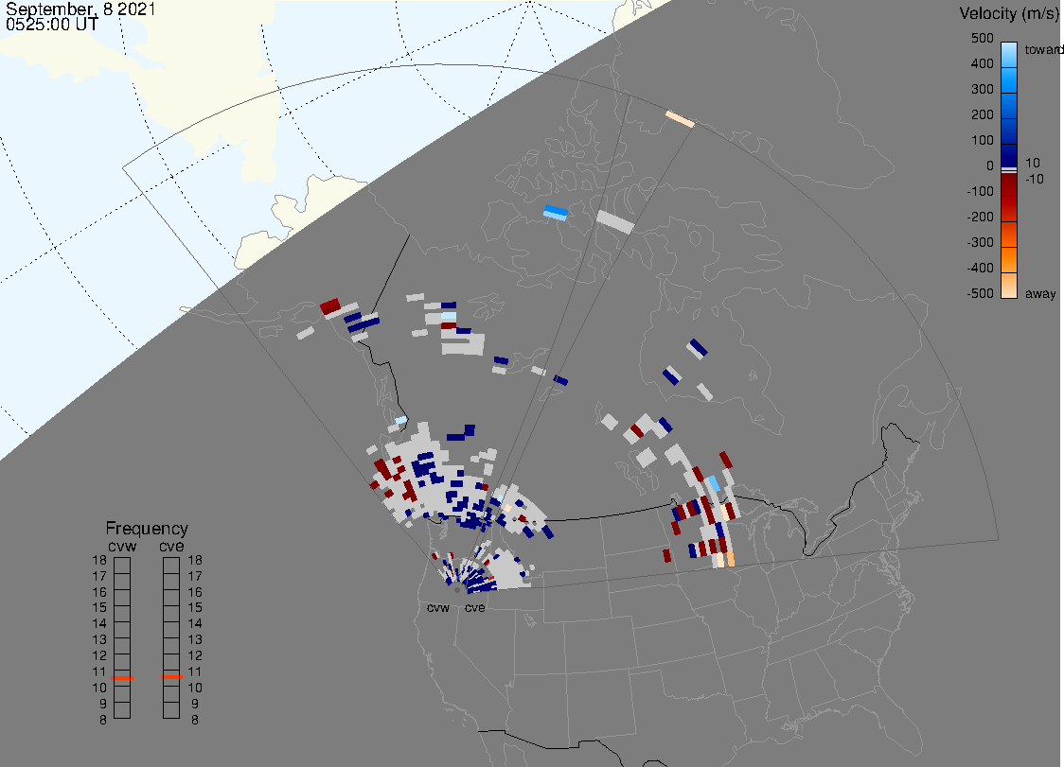Click the 8 label right of cve bar
The image size is (1064, 767).
tap(195, 721)
